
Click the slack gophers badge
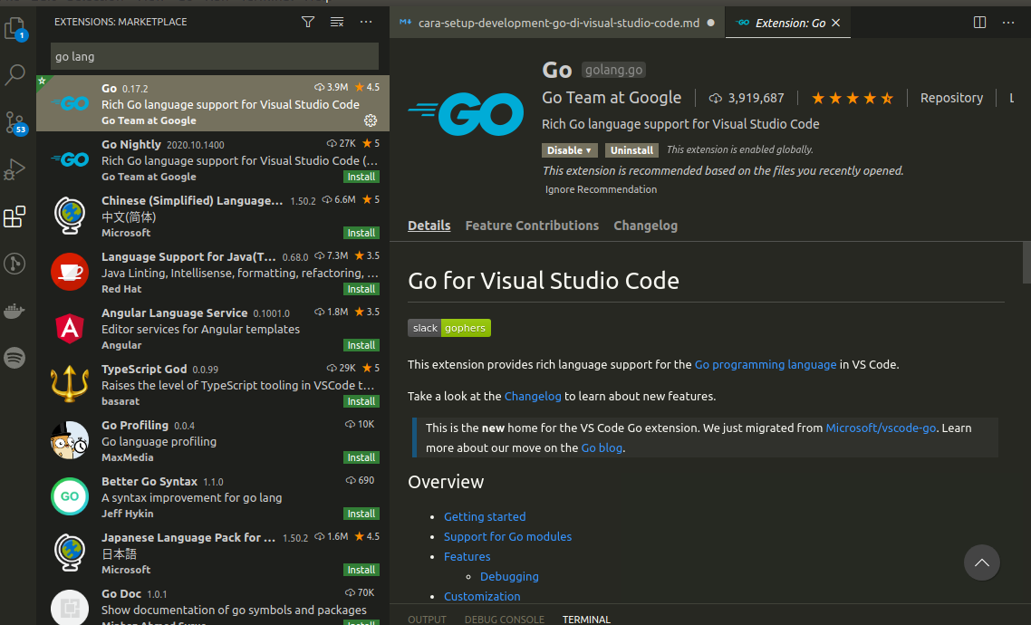click(449, 328)
